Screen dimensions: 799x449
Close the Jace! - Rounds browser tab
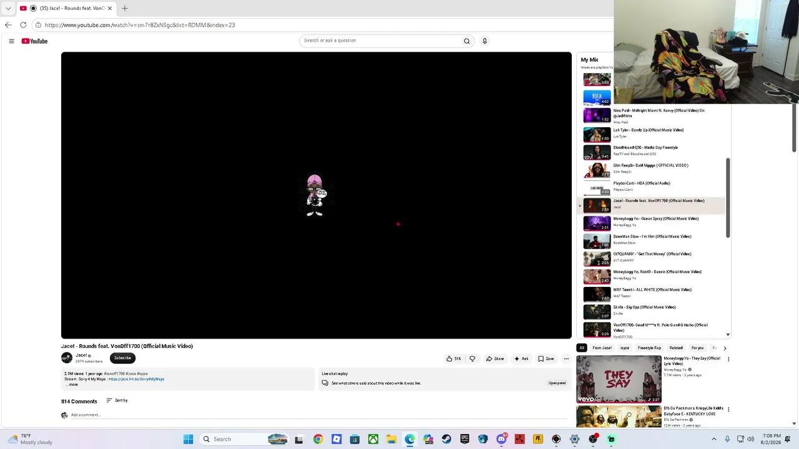coord(110,8)
